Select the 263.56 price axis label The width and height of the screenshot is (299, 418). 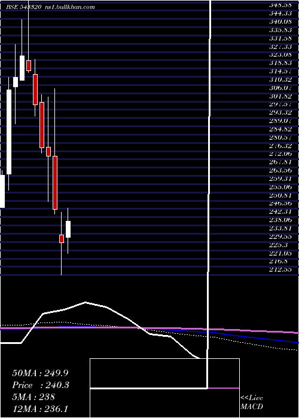280,170
